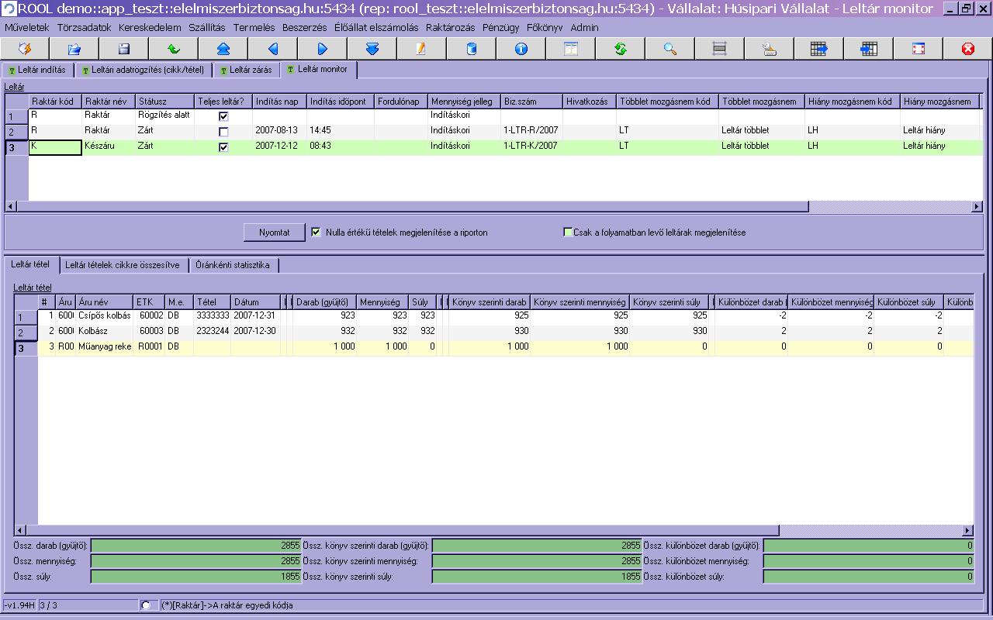993x620 pixels.
Task: Click the save floppy disk toolbar icon
Action: click(123, 49)
